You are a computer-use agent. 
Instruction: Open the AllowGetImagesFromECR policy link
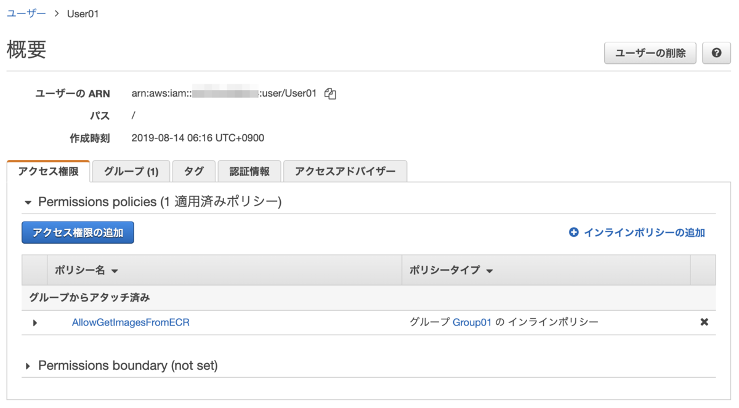(130, 322)
